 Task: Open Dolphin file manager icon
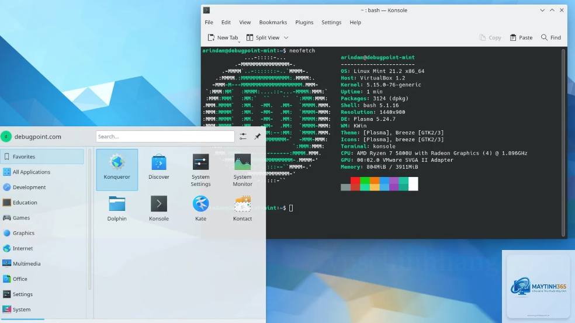(x=117, y=204)
